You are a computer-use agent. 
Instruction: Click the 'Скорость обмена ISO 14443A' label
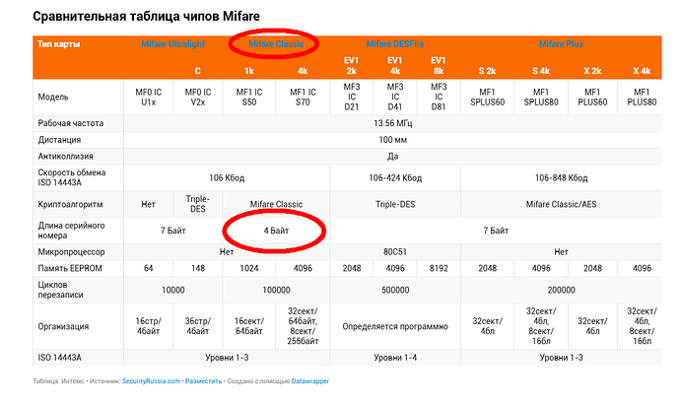click(72, 177)
